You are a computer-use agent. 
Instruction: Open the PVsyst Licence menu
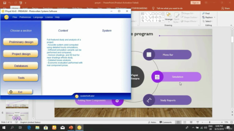pyautogui.click(x=49, y=17)
